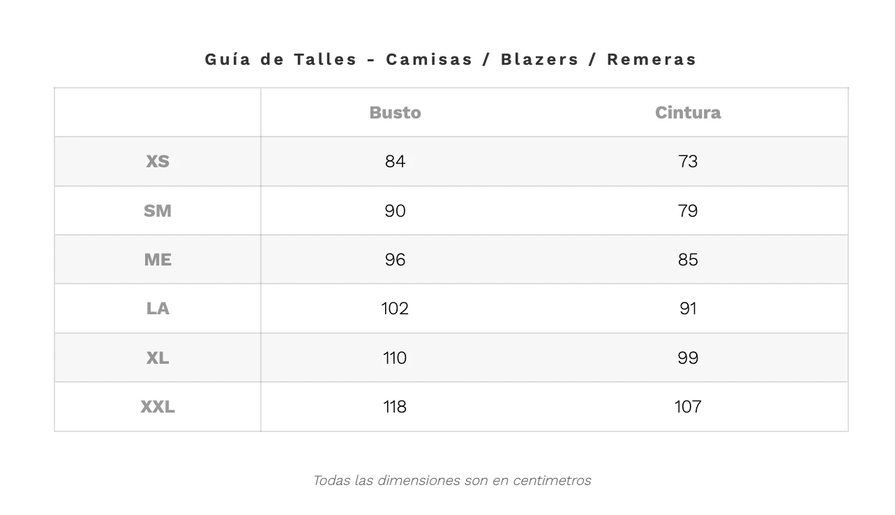Click the XS waist value 73

click(x=688, y=161)
